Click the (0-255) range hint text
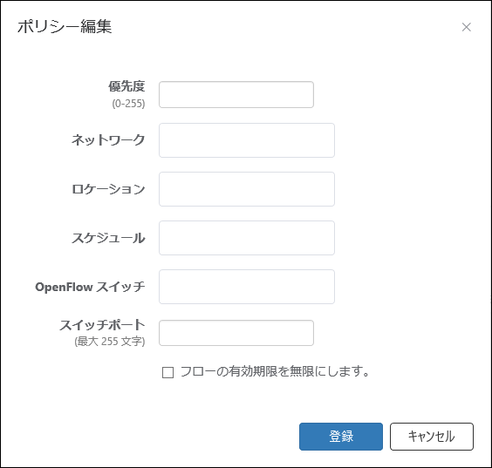Screen dimensions: 492x468 pos(128,104)
